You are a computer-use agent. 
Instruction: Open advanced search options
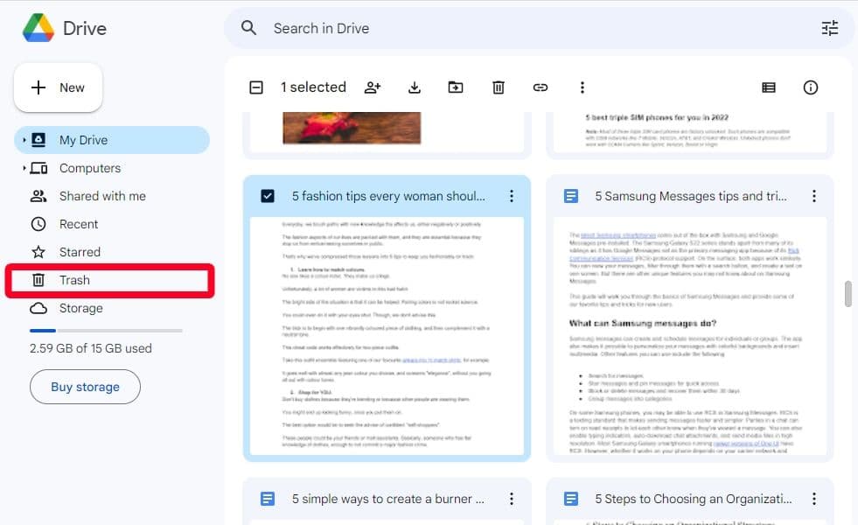829,28
